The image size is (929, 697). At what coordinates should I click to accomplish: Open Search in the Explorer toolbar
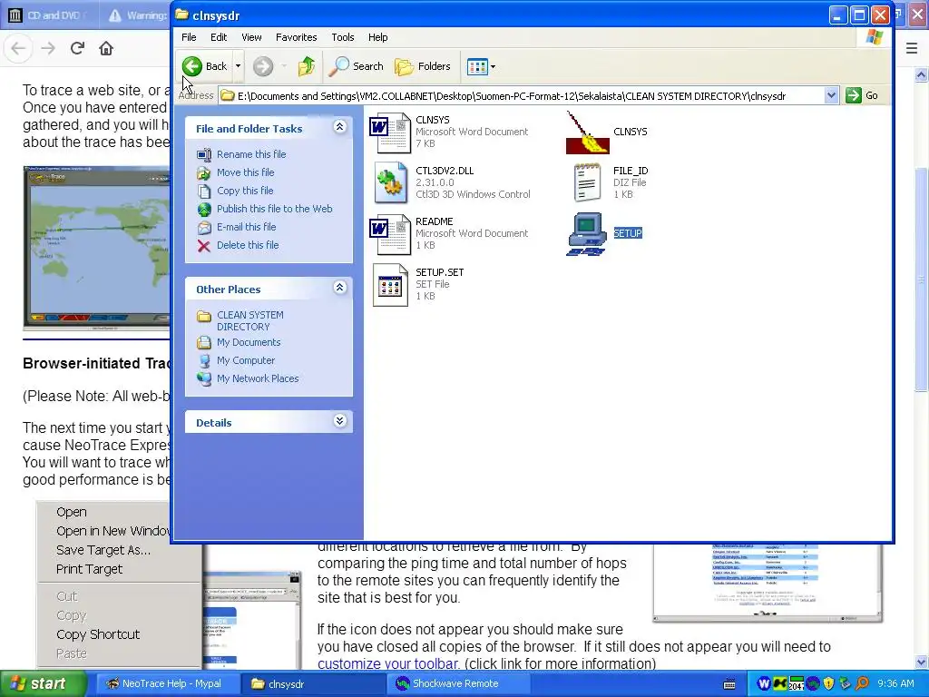356,66
